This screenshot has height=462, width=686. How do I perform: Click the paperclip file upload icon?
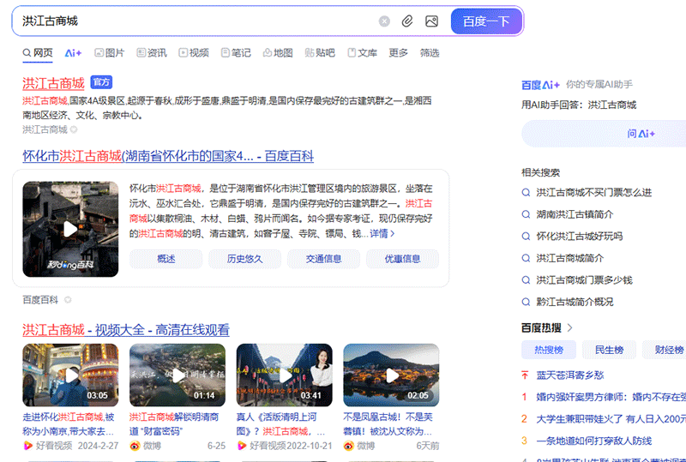click(x=407, y=21)
